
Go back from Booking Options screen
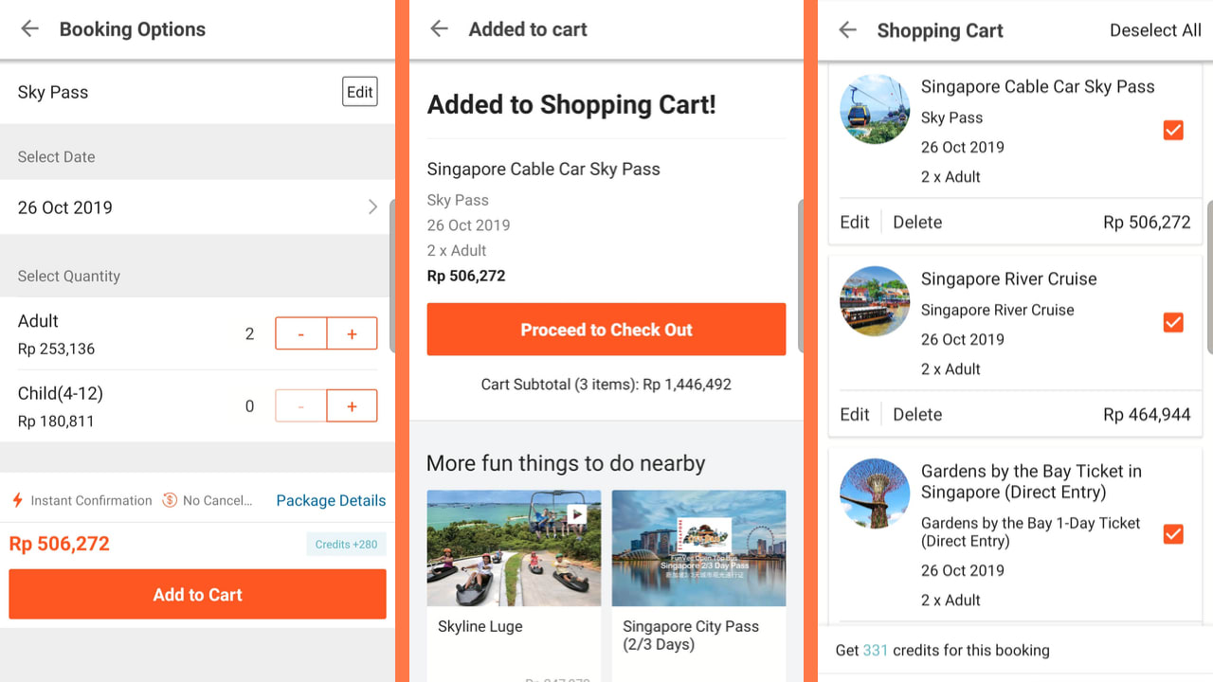30,28
